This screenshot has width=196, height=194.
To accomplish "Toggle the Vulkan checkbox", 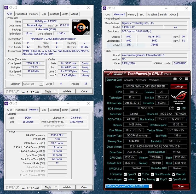I will (x=125, y=180).
